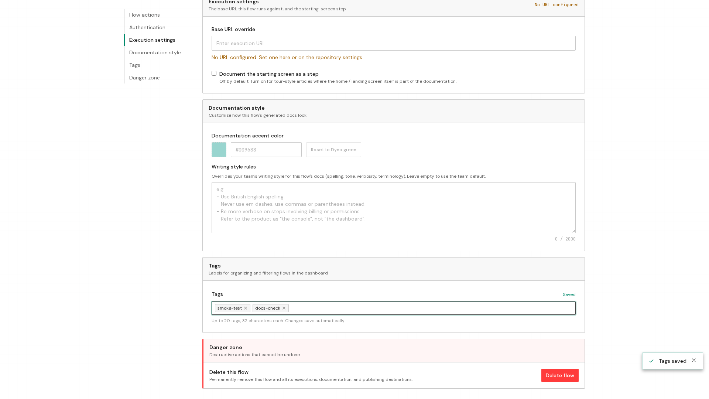Click the Delete this flow heading
The height and width of the screenshot is (399, 709).
229,372
